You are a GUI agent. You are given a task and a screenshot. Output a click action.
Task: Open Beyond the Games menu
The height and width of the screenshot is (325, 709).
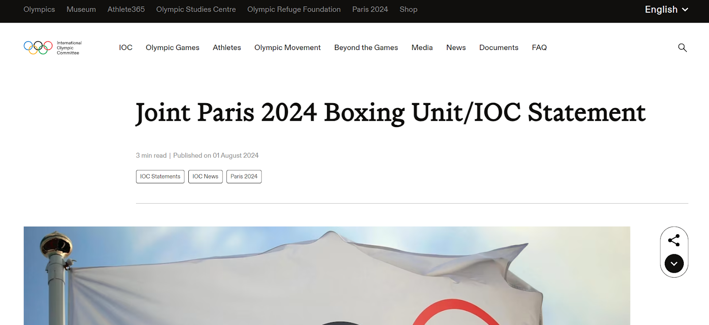click(366, 47)
